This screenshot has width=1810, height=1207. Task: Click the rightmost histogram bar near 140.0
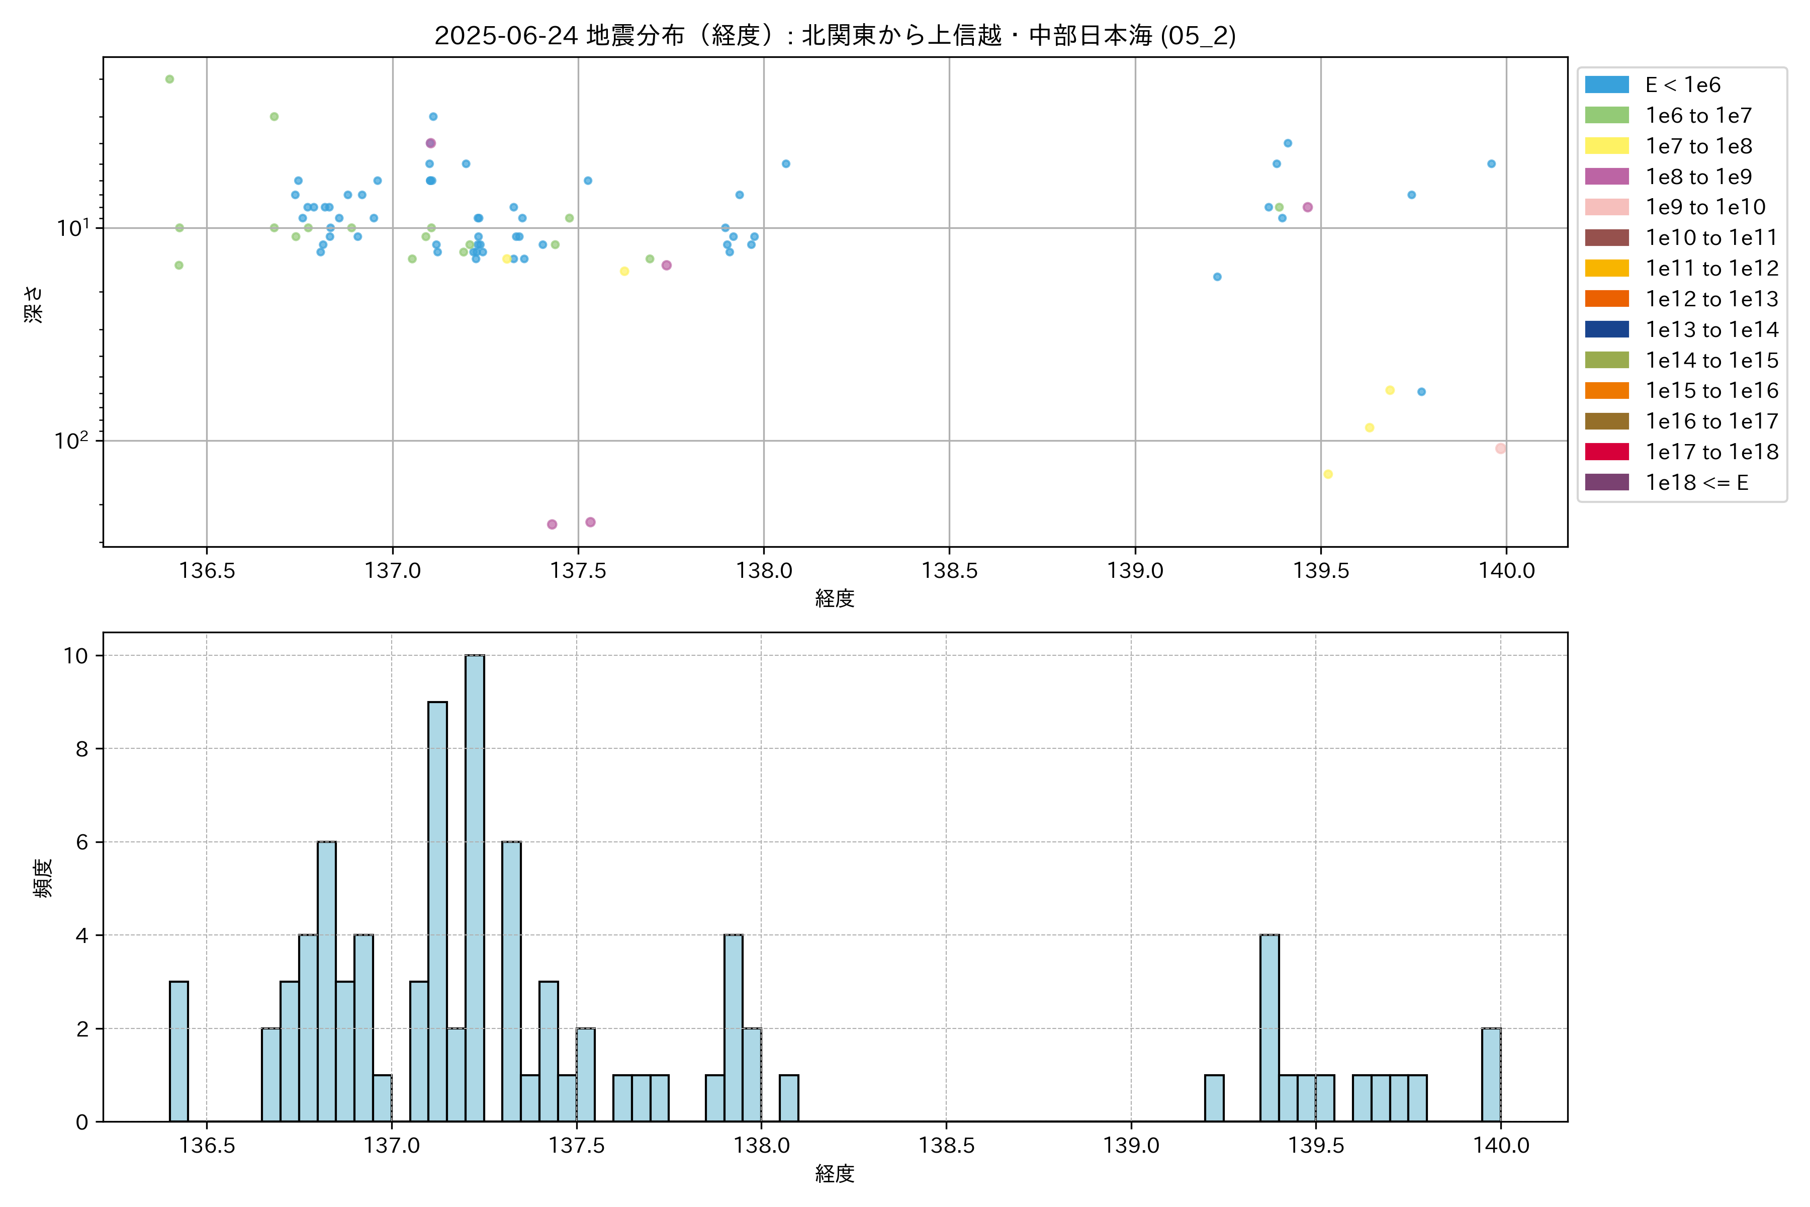tap(1491, 1075)
